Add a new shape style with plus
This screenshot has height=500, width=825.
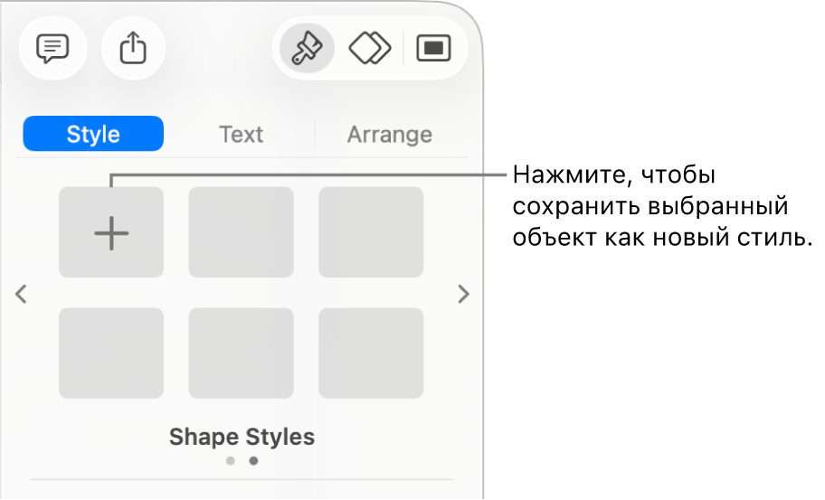coord(111,232)
